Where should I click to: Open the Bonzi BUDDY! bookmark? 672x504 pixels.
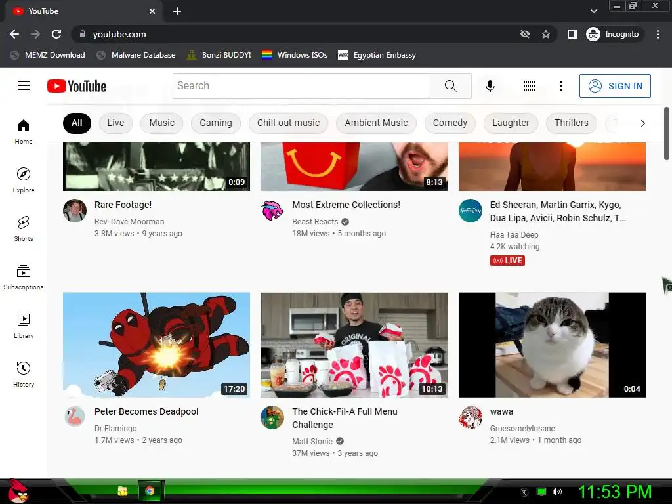point(219,55)
